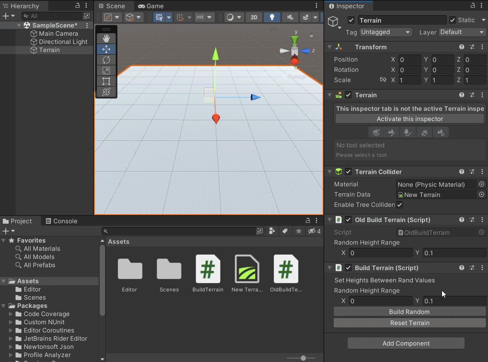Viewport: 488px width, 362px height.
Task: Select the Rect Transform tool
Action: pos(106,81)
